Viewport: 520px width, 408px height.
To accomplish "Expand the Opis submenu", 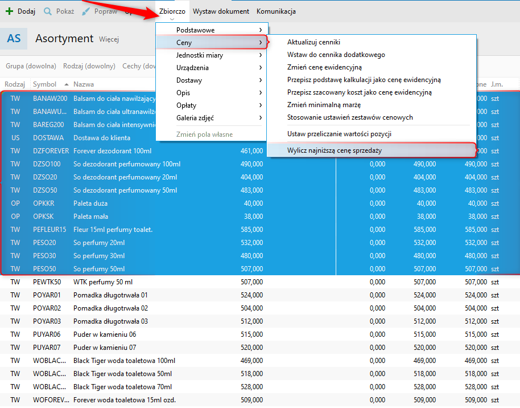I will tap(212, 93).
